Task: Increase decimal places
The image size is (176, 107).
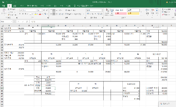Action: tap(99, 14)
